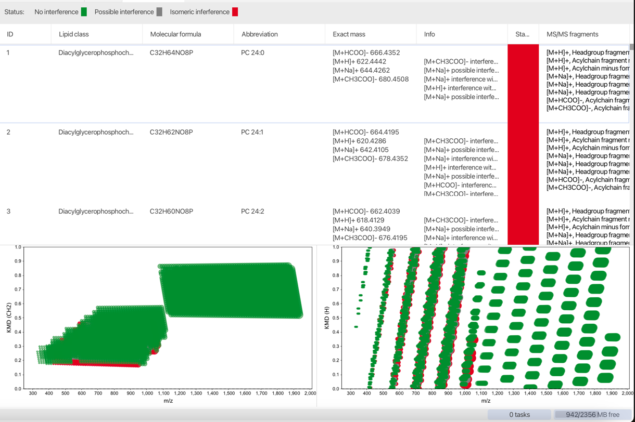This screenshot has width=635, height=422.
Task: Click exact mass [M+Na]+ 642.4105
Action: point(361,150)
